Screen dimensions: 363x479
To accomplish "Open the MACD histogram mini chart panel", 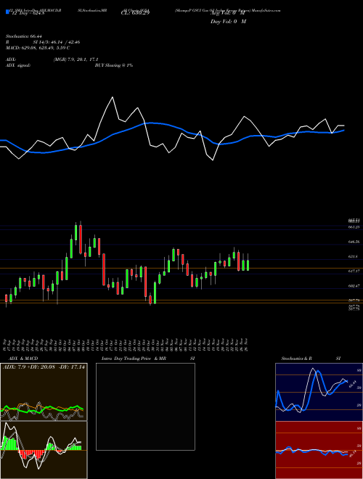I will [44, 450].
